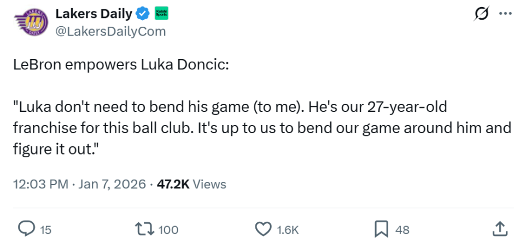Click the repost count of 100
525x243 pixels.
pos(168,230)
